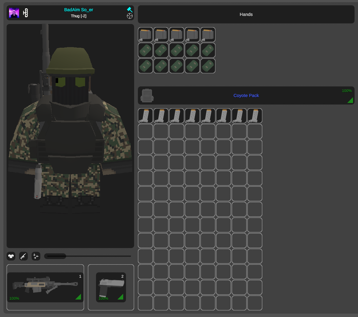Select middle green item in Hands third row
The width and height of the screenshot is (358, 317).
coord(177,66)
